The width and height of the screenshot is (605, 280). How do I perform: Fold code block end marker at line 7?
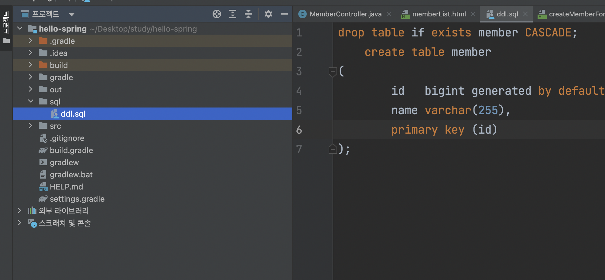coord(333,149)
